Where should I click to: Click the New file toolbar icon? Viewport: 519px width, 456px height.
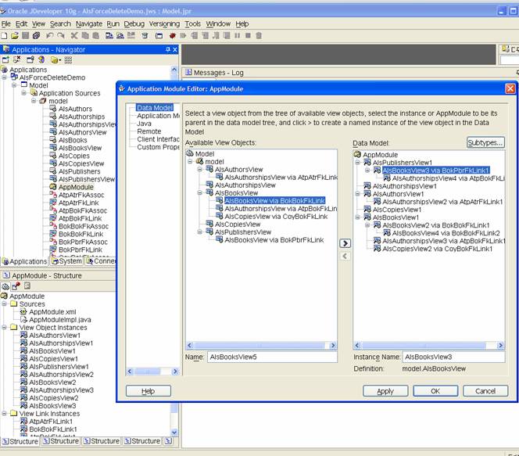click(x=5, y=36)
